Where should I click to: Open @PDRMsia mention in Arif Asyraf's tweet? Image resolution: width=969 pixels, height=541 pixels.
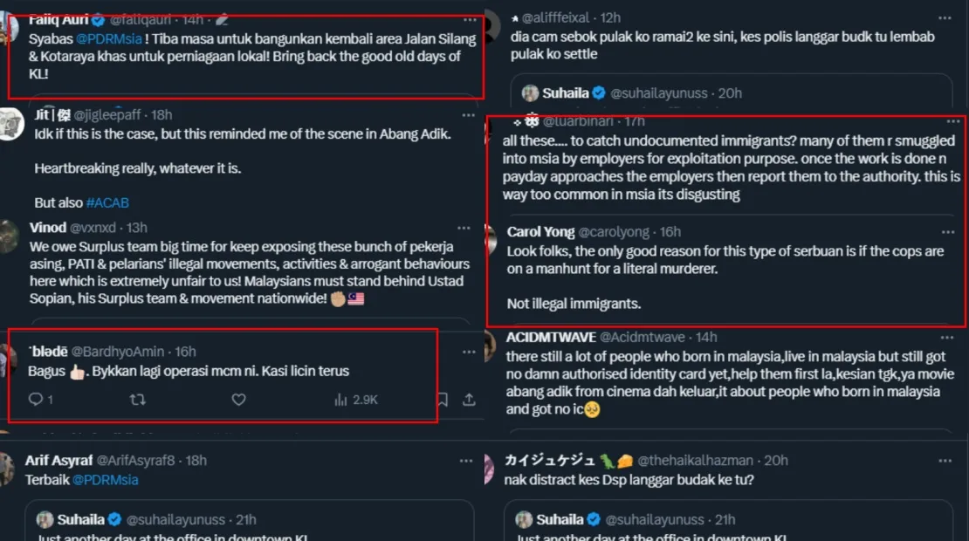tap(105, 480)
